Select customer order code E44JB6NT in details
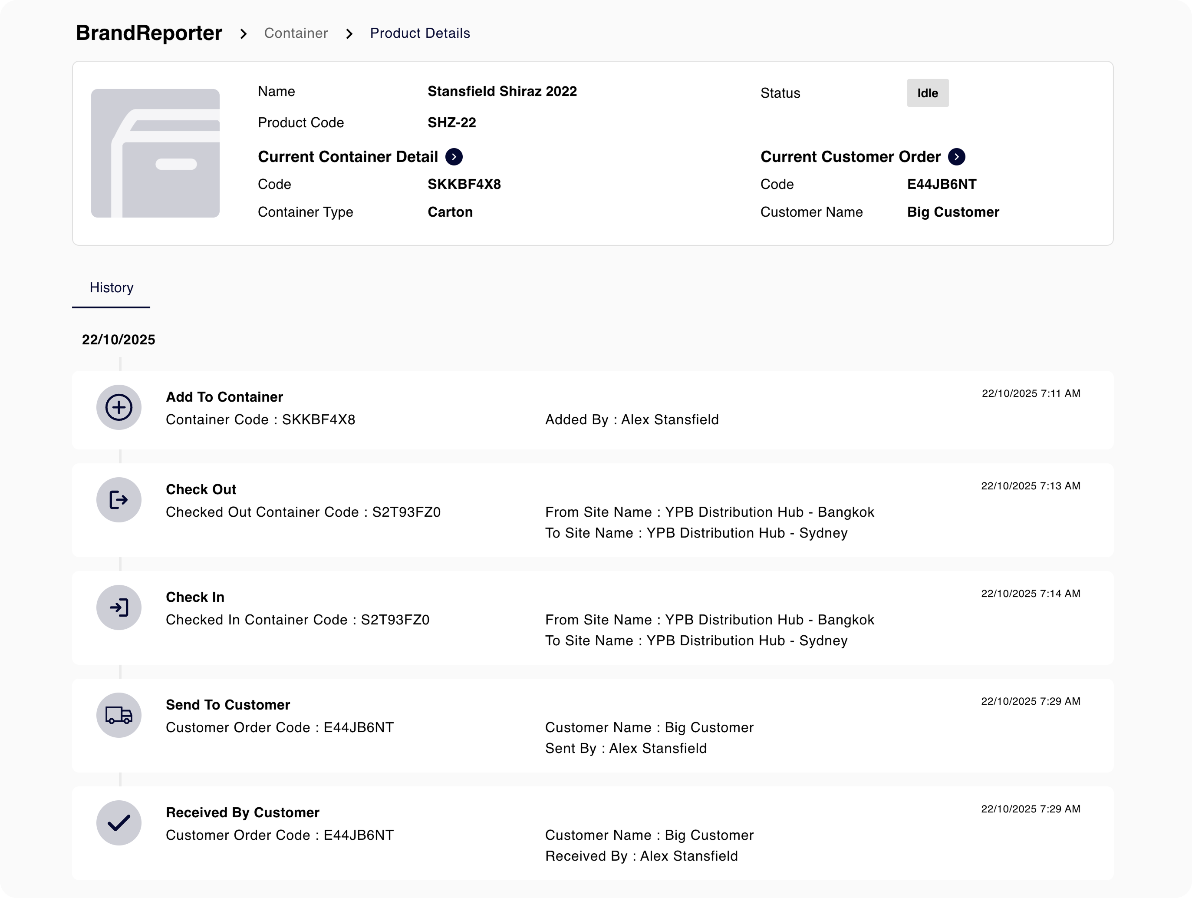 tap(942, 185)
